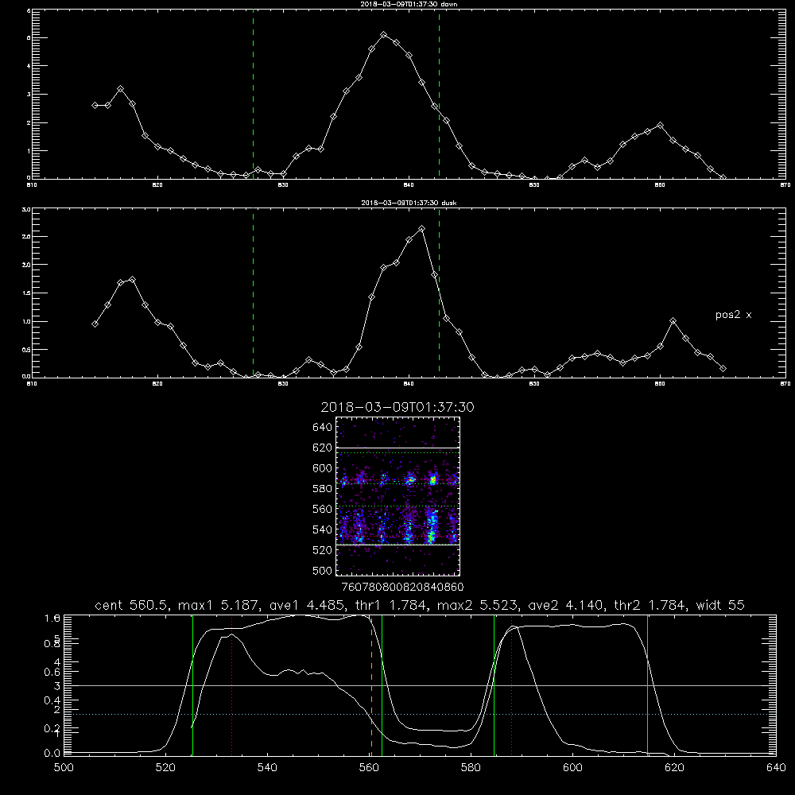Viewport: 795px width, 795px height.
Task: Click the spectrogram x-axis labels '760780800820840860'
Action: 402,587
